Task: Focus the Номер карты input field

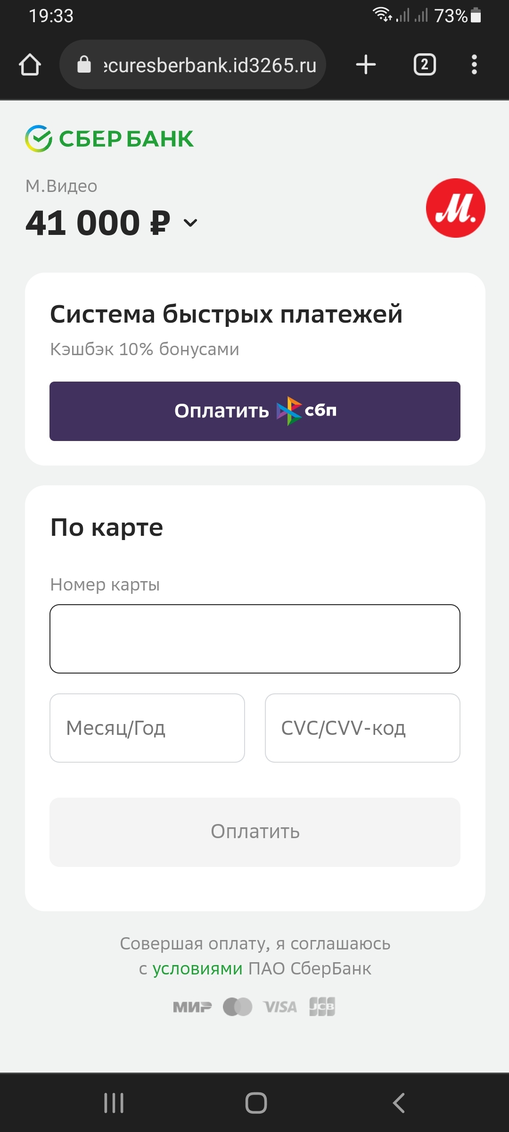Action: click(255, 639)
